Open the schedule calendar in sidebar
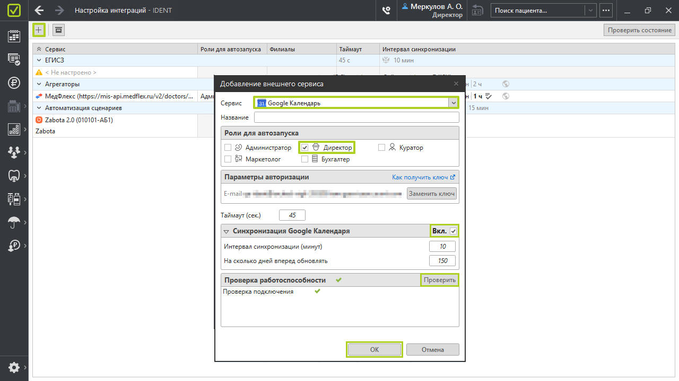The width and height of the screenshot is (679, 381). point(14,36)
